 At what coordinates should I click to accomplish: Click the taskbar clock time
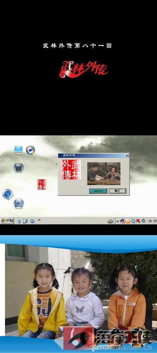pyautogui.click(x=152, y=221)
